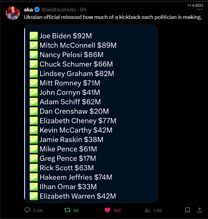The image size is (208, 219).
Task: Click the reply speech bubble icon
Action: (x=27, y=210)
